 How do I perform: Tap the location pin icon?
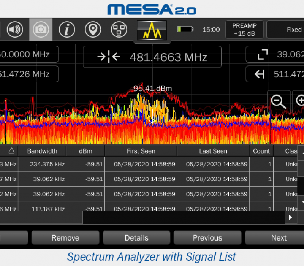tap(93, 30)
